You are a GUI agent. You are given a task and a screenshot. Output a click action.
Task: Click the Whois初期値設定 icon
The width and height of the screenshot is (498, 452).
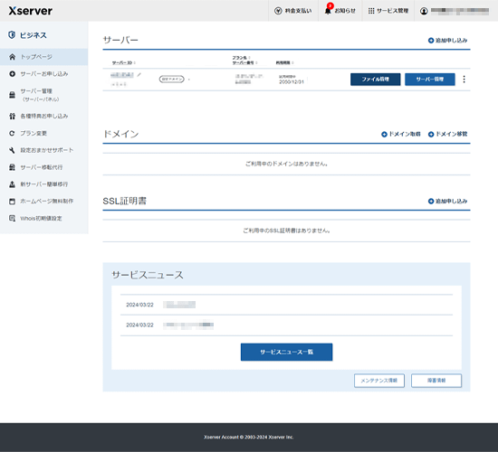click(x=12, y=218)
